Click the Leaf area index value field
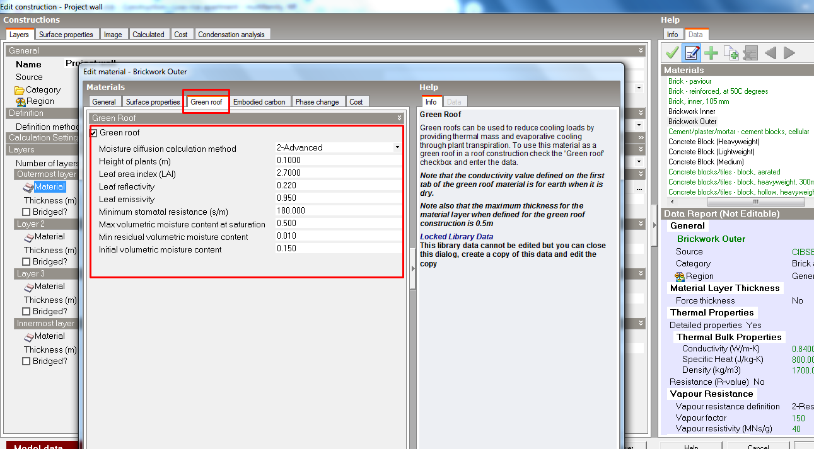The image size is (814, 449). [x=337, y=173]
